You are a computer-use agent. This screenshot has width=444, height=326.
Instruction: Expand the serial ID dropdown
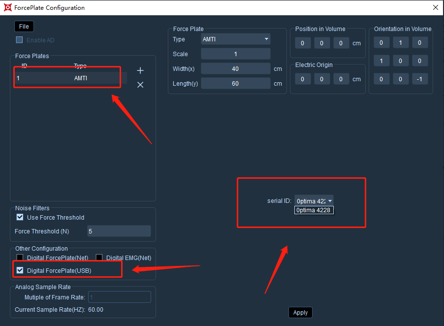[314, 201]
